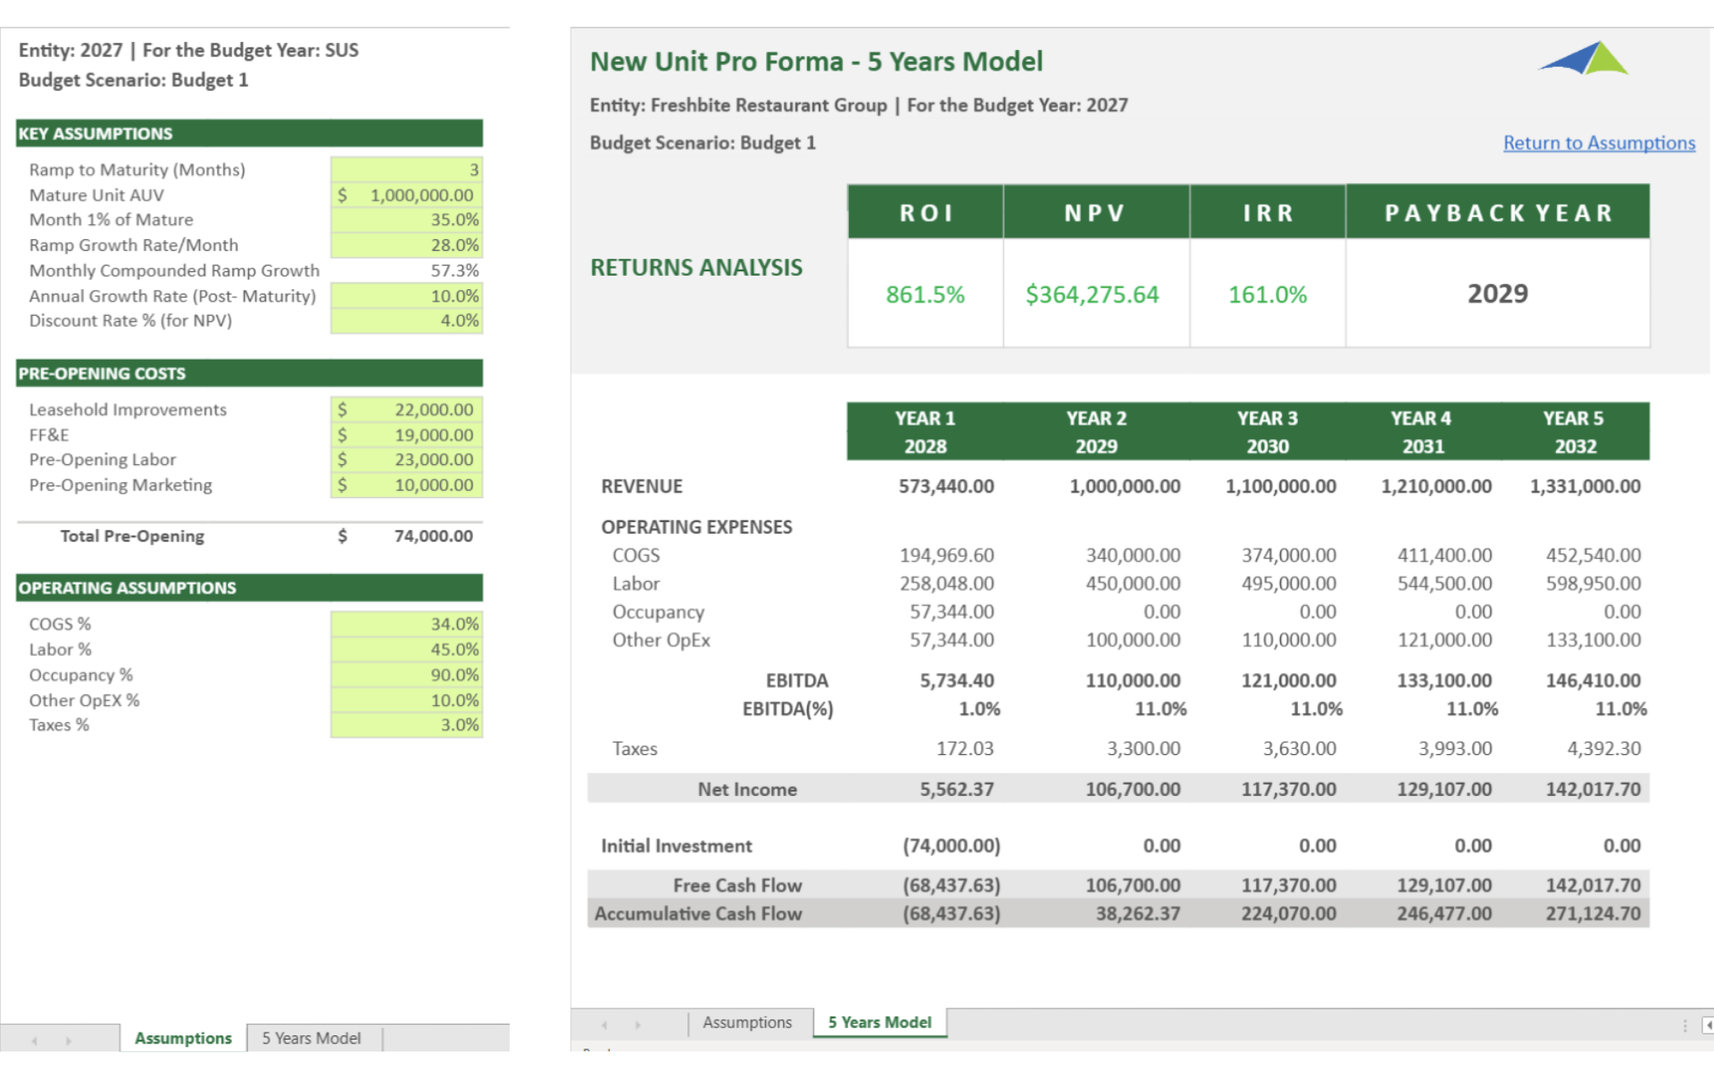Click the Mature Unit AUV value cell
This screenshot has height=1071, width=1714.
[x=406, y=195]
